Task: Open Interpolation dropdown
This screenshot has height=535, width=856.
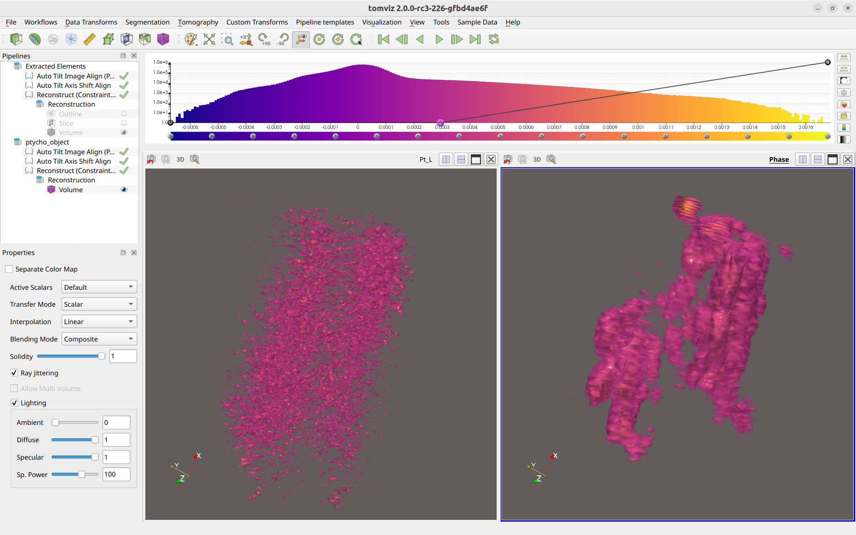Action: click(x=99, y=321)
